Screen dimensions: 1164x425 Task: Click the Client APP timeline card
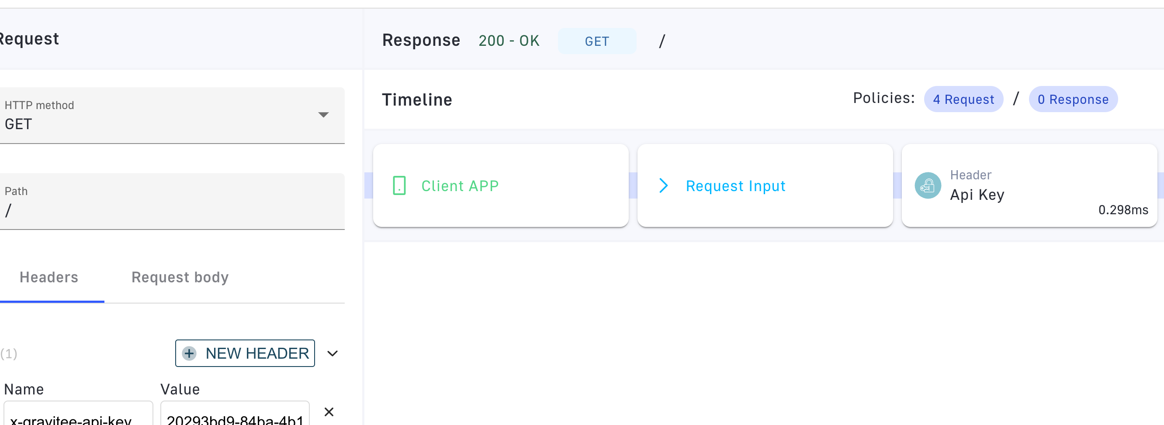[501, 185]
